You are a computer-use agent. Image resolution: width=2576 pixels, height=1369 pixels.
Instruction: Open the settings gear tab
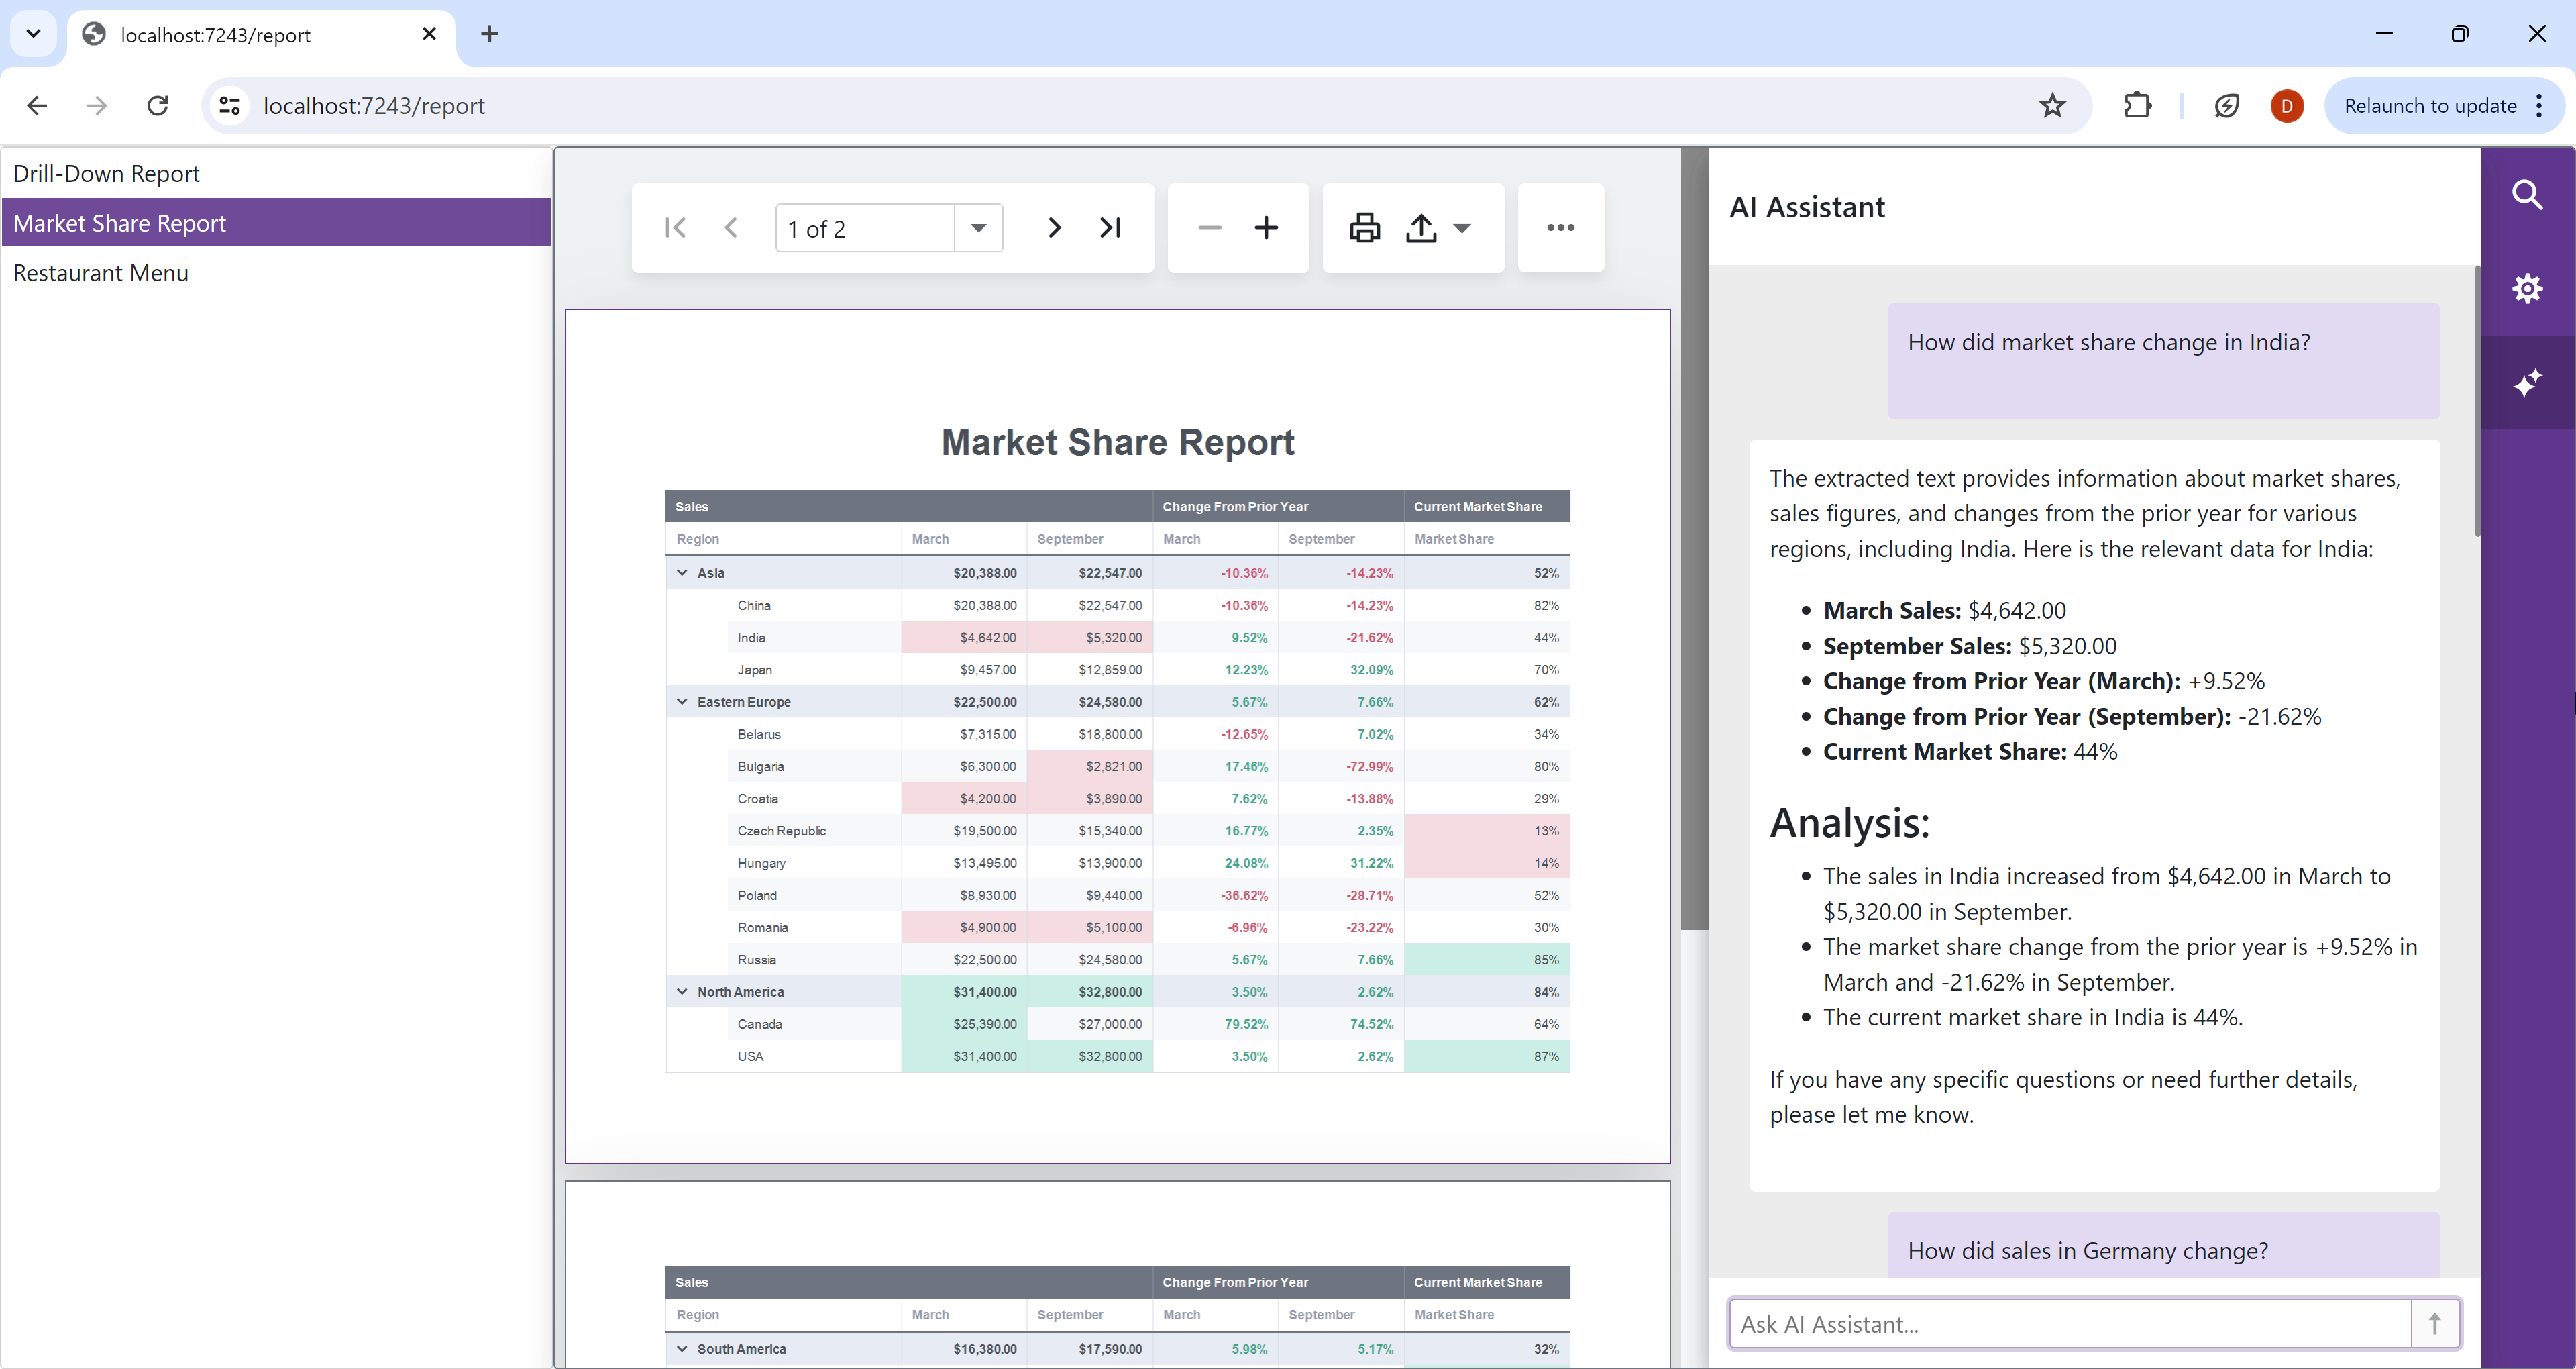point(2527,289)
